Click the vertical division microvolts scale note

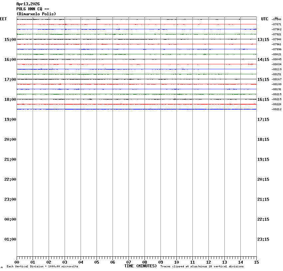(42, 266)
